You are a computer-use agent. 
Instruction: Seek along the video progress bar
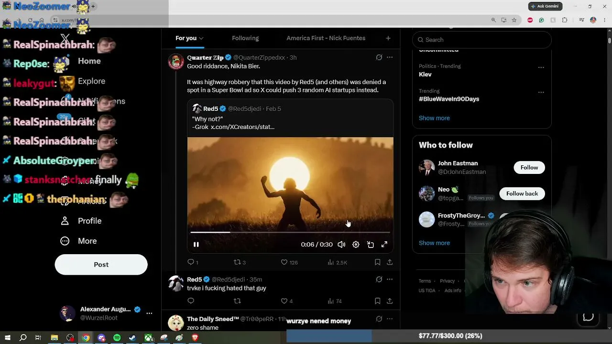click(290, 232)
